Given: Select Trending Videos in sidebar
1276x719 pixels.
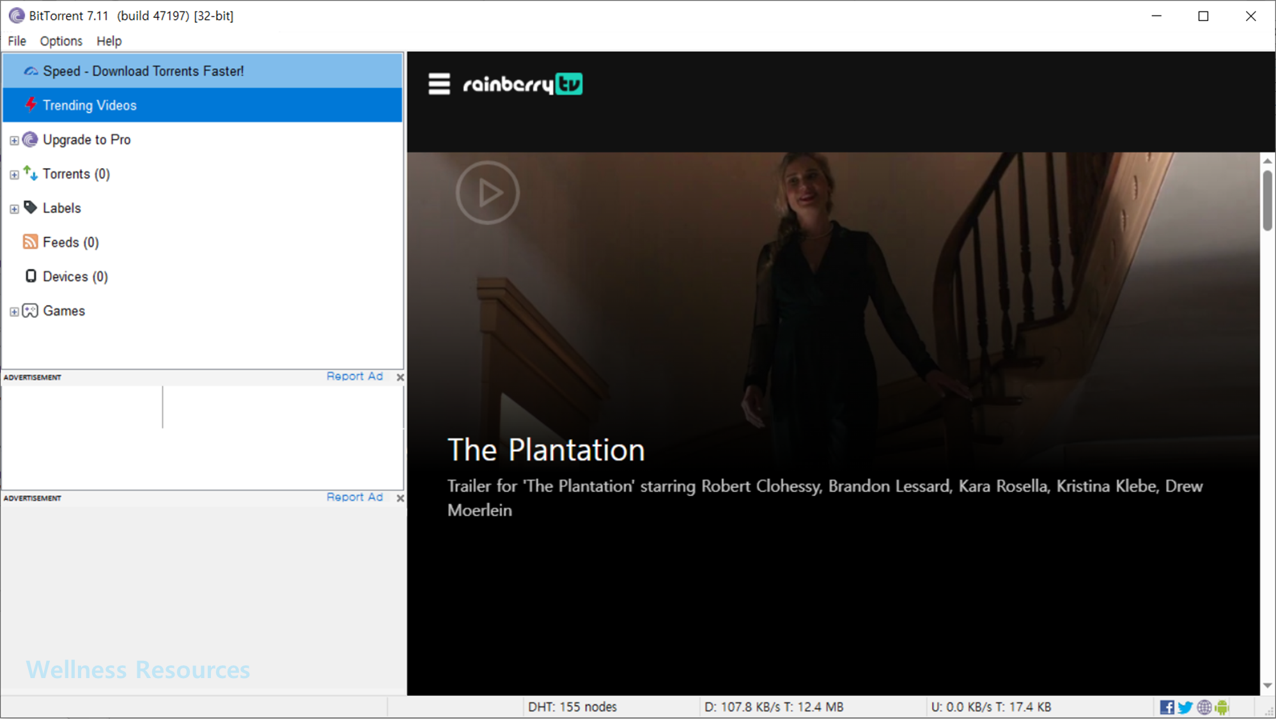Looking at the screenshot, I should tap(203, 105).
